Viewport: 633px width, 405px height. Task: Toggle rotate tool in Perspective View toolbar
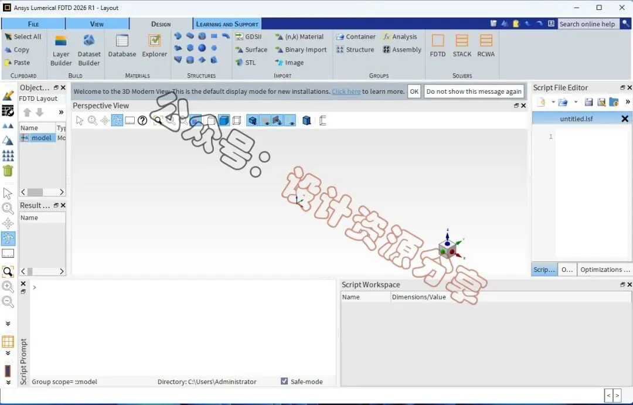117,120
